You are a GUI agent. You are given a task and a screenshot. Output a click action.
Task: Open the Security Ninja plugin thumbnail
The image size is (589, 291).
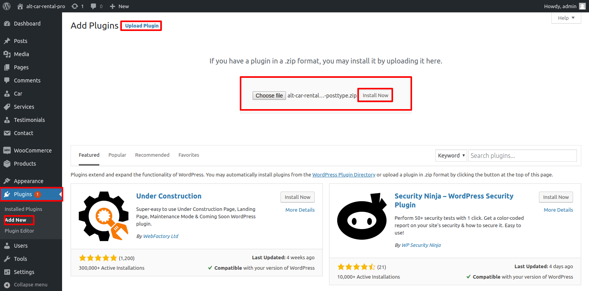coord(362,216)
